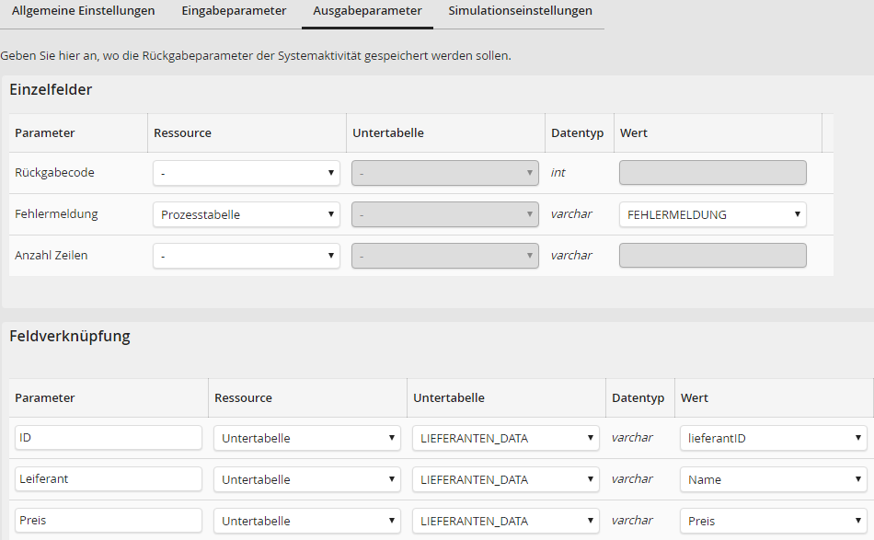The width and height of the screenshot is (874, 540).
Task: Open Ressource dropdown for Anzahl Zeilen
Action: 246,256
